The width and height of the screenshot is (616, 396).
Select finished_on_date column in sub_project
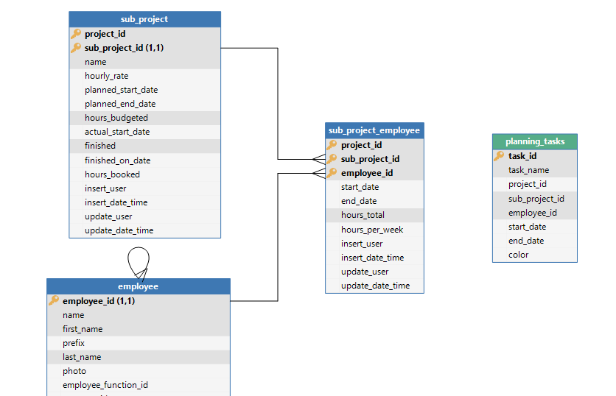point(117,160)
